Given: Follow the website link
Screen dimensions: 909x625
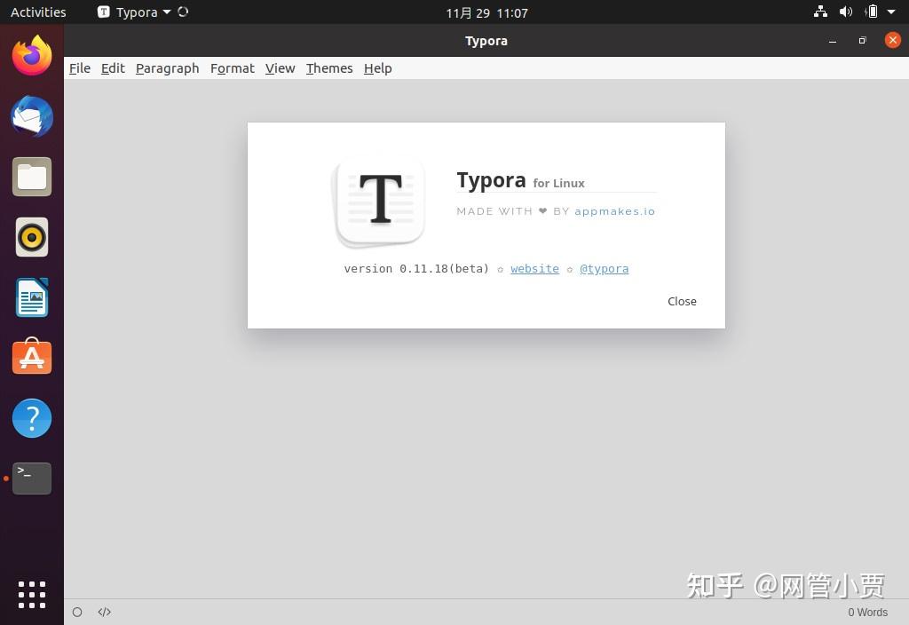Looking at the screenshot, I should (534, 268).
